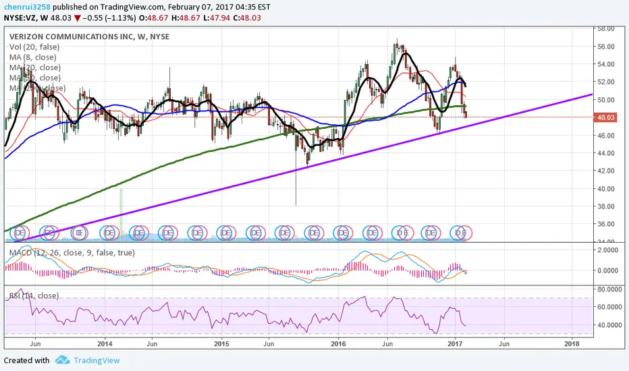Image resolution: width=629 pixels, height=371 pixels.
Task: Select the MA (20, close) indicator legend
Action: tap(35, 67)
